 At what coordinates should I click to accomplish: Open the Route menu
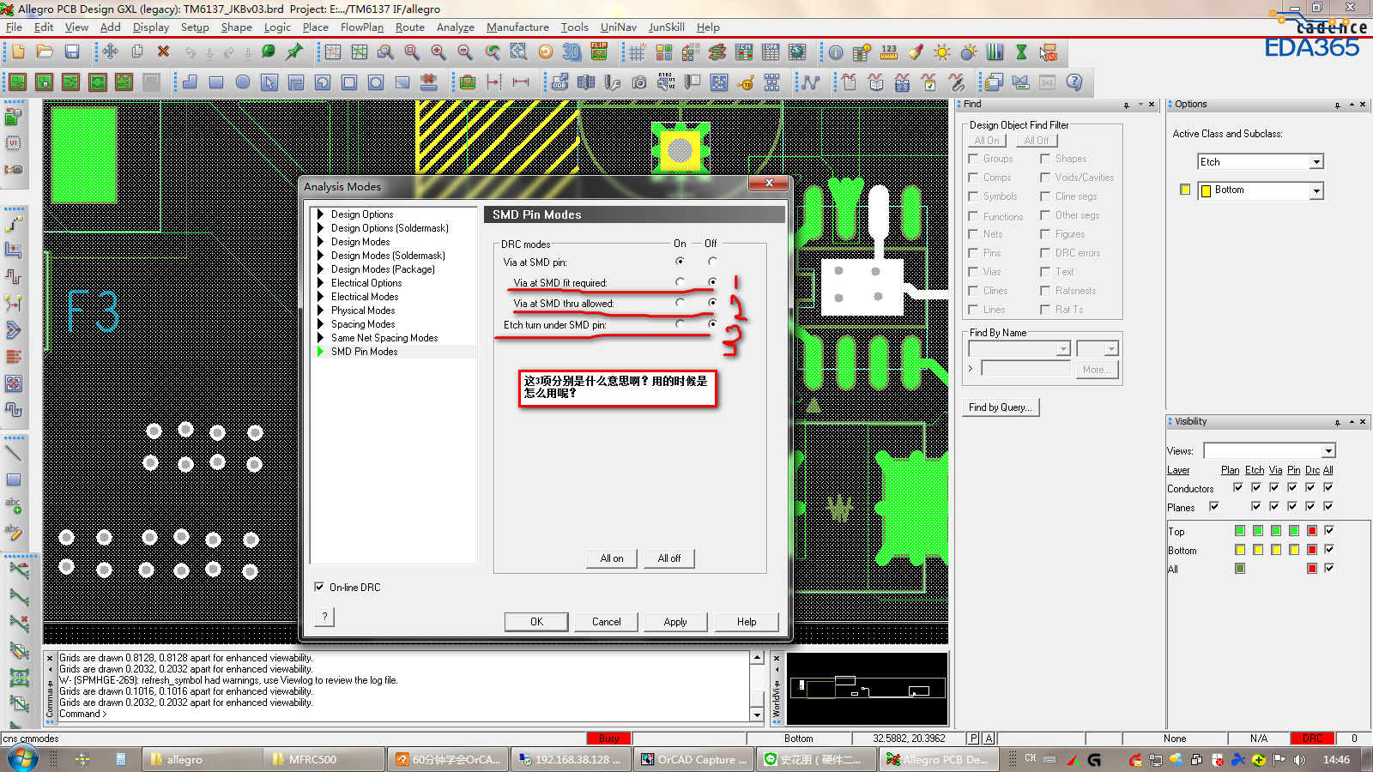point(409,27)
